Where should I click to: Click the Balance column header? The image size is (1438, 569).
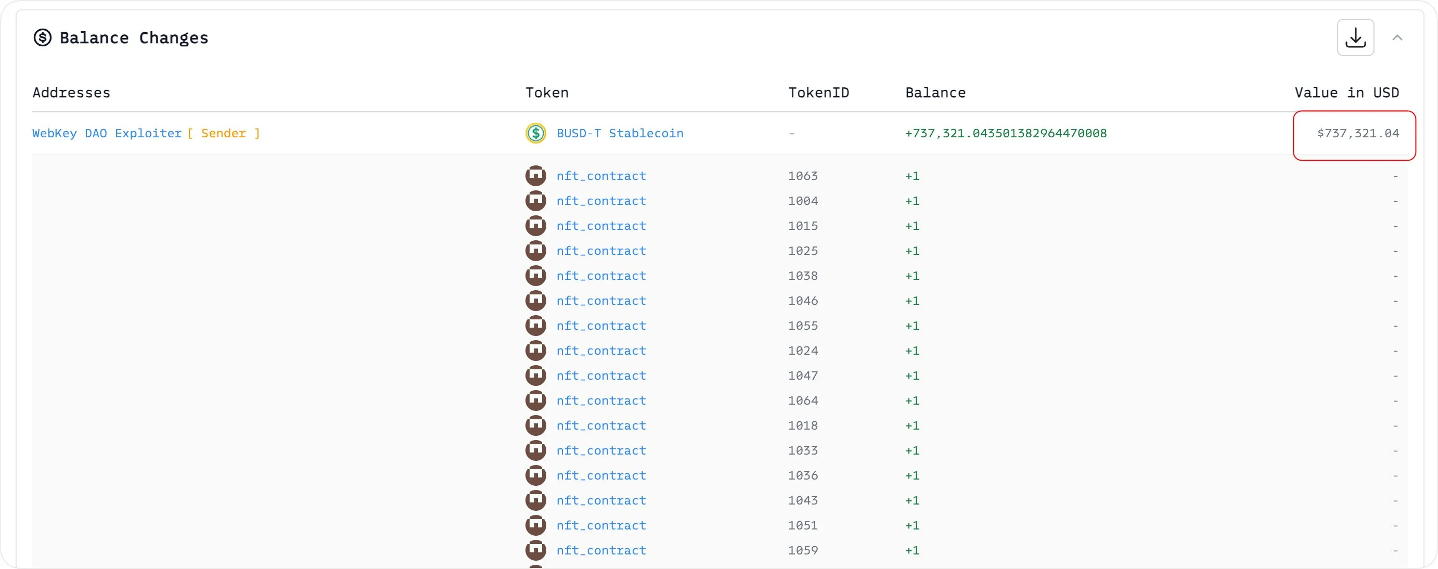click(935, 93)
